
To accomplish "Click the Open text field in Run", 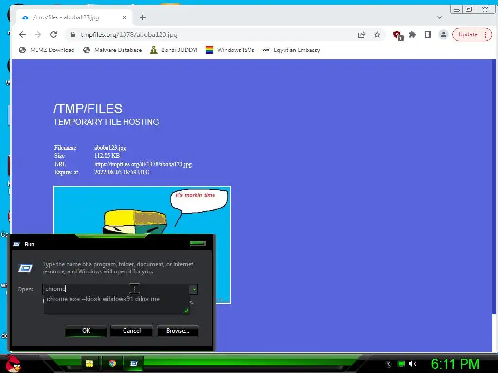I will pos(116,289).
